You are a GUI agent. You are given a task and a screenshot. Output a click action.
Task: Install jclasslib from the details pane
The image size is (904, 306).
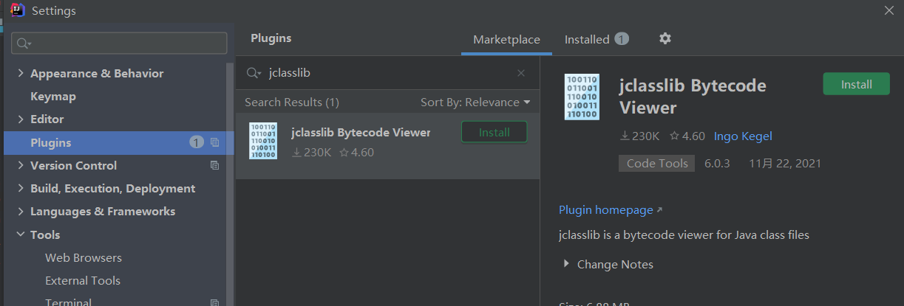point(857,84)
